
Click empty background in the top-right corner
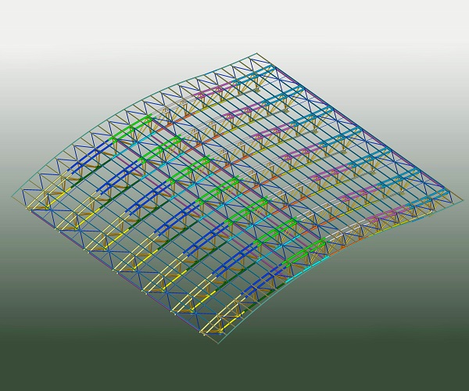click(438, 23)
